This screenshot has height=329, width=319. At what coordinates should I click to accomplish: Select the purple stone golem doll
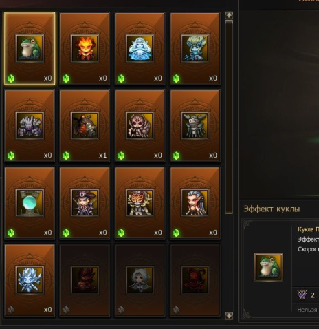30,126
